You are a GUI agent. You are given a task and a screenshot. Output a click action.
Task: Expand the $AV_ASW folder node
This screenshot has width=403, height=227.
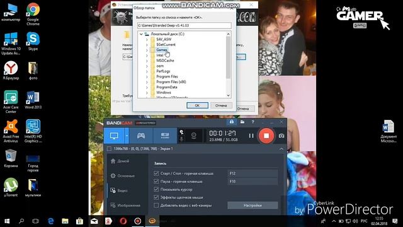(147, 39)
